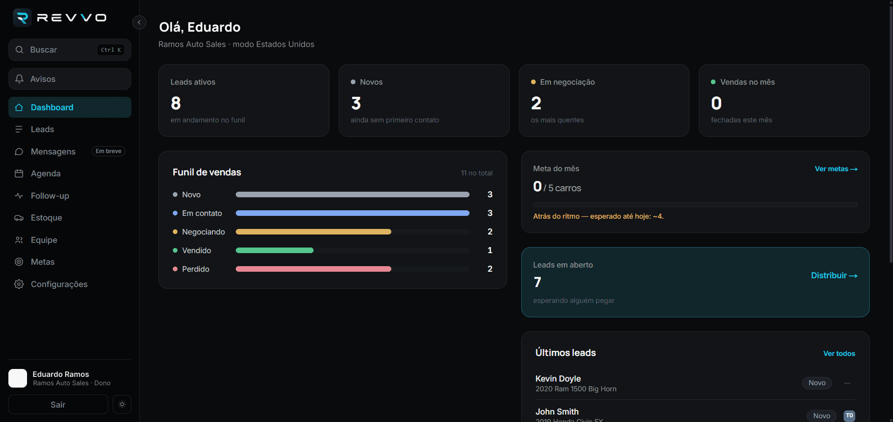Click the Leads list icon
The image size is (893, 422).
click(19, 129)
